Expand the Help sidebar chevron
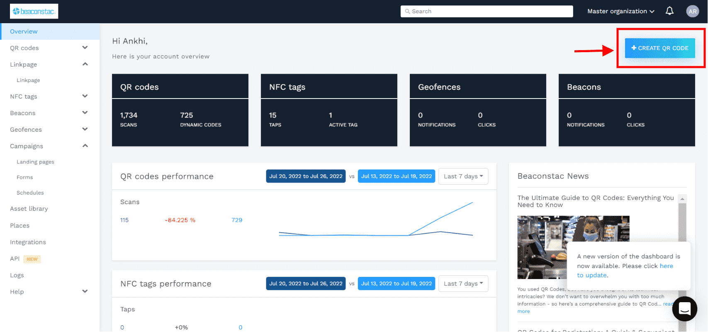Screen dimensions: 708x332 (x=85, y=291)
